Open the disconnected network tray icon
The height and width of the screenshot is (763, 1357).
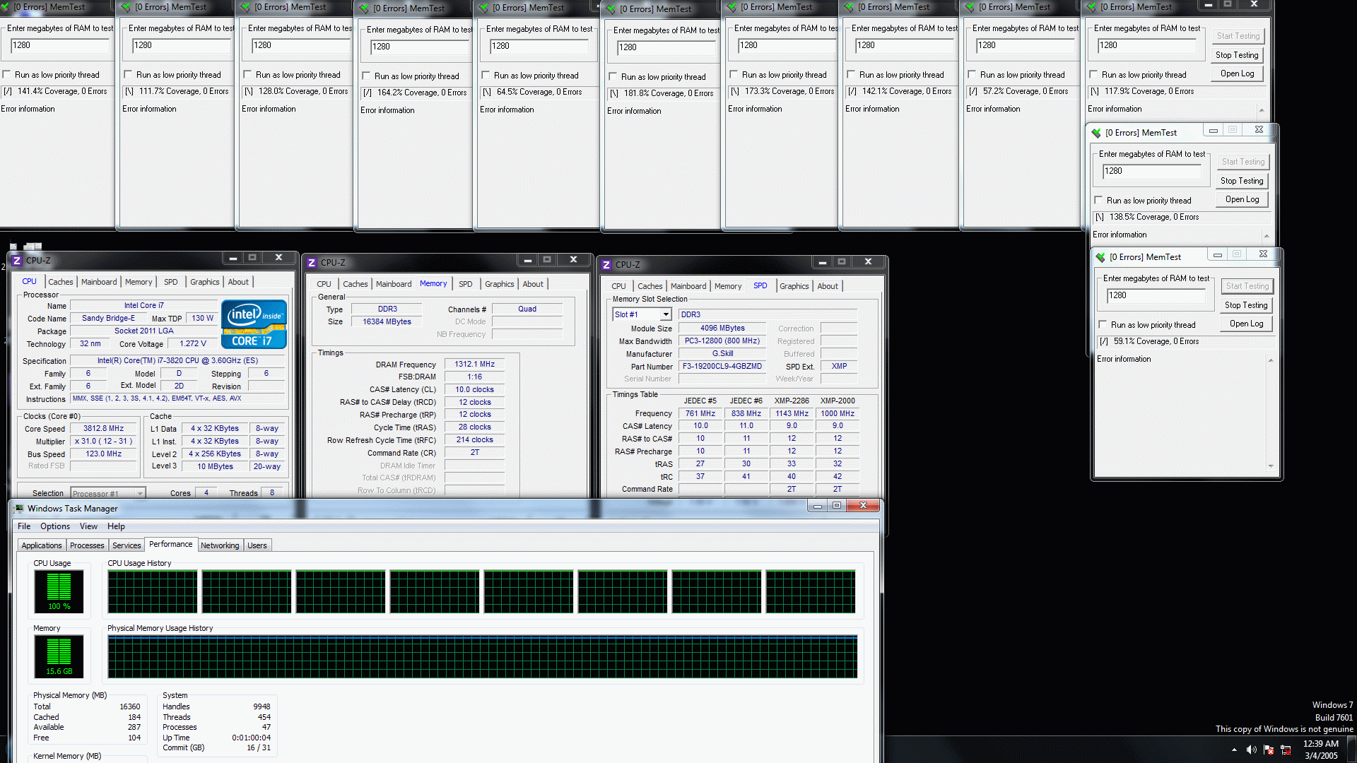click(1286, 750)
